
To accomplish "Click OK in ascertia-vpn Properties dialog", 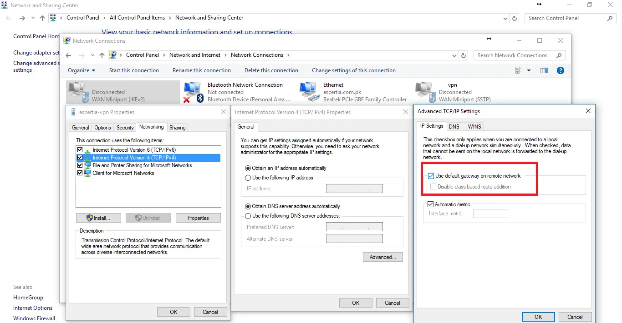I will [x=173, y=312].
